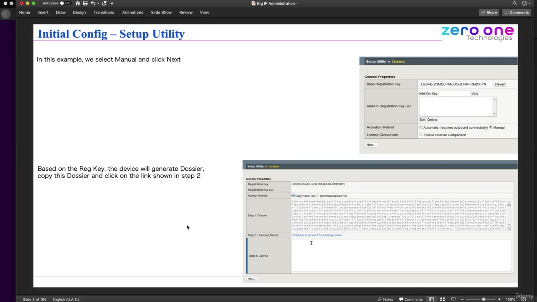Image resolution: width=537 pixels, height=302 pixels.
Task: Click the Zero One Technologies logo
Action: pyautogui.click(x=477, y=33)
